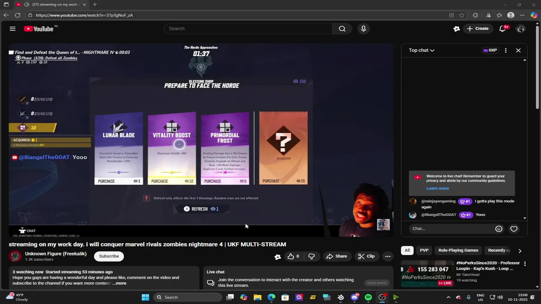
Task: Open Unknown Figure (Freekalik) channel name
Action: 56,254
